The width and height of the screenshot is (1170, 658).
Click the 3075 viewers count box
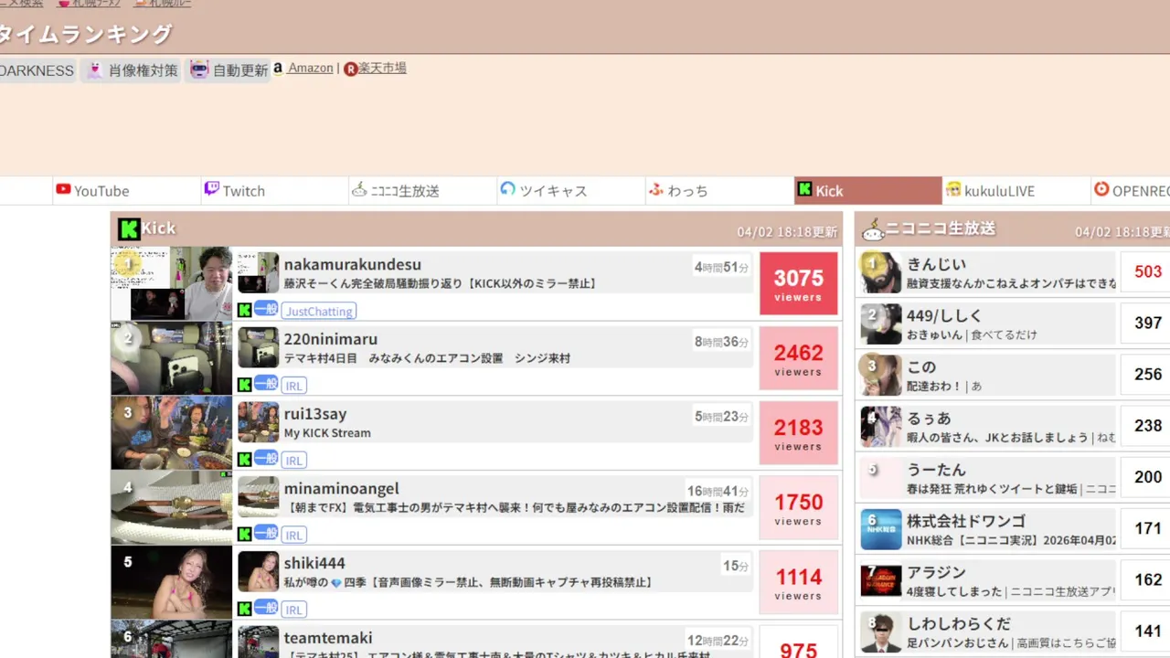click(x=799, y=283)
